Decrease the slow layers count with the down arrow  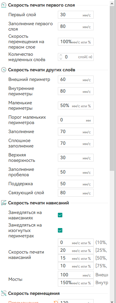point(61,58)
